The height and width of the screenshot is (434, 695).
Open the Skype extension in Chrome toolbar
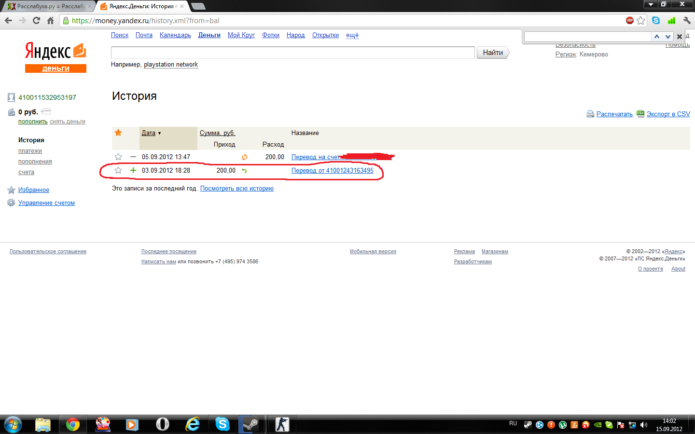(656, 20)
